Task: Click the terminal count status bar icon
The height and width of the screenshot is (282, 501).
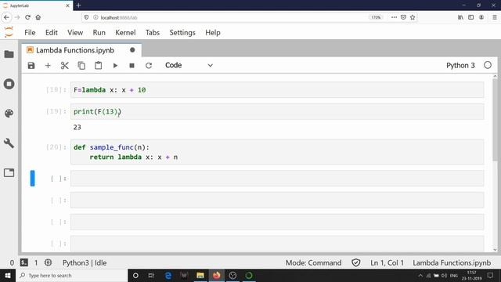Action: tap(24, 263)
